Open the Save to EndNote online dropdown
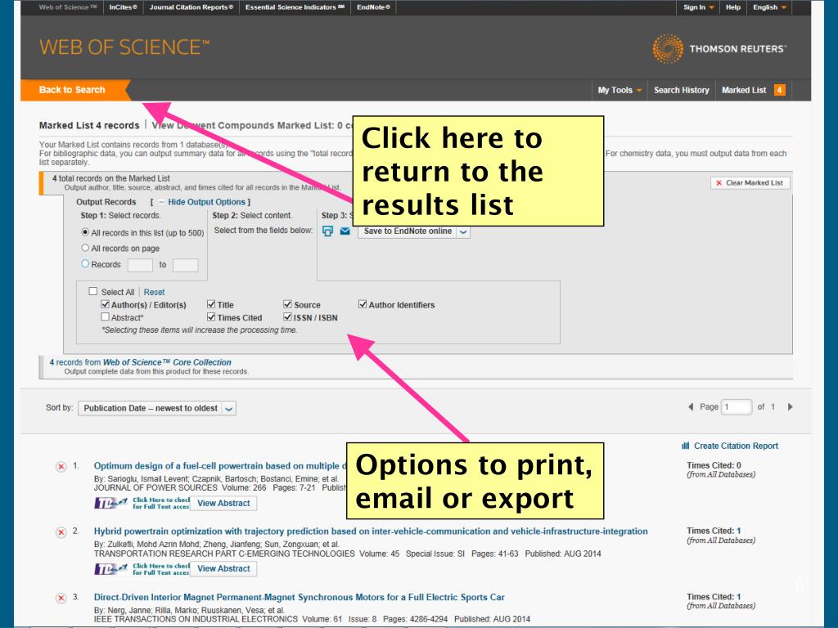 [414, 231]
